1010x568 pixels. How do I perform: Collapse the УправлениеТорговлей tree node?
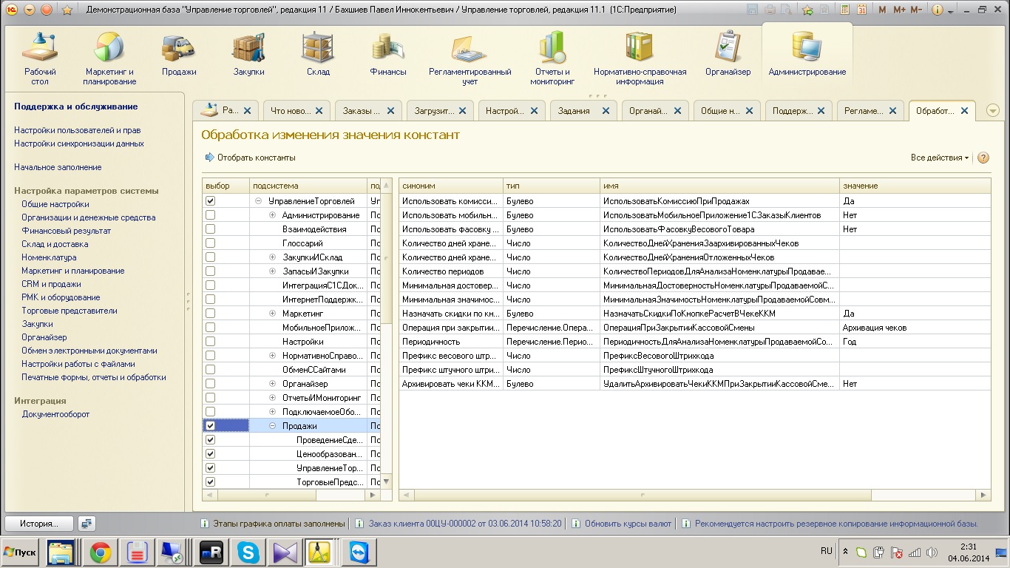tap(258, 201)
